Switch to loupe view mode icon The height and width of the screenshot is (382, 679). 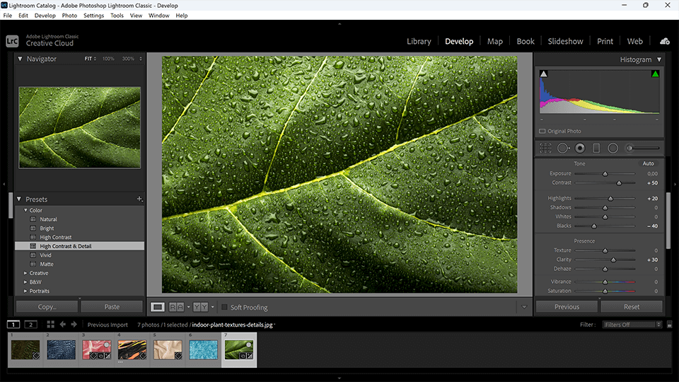point(158,307)
